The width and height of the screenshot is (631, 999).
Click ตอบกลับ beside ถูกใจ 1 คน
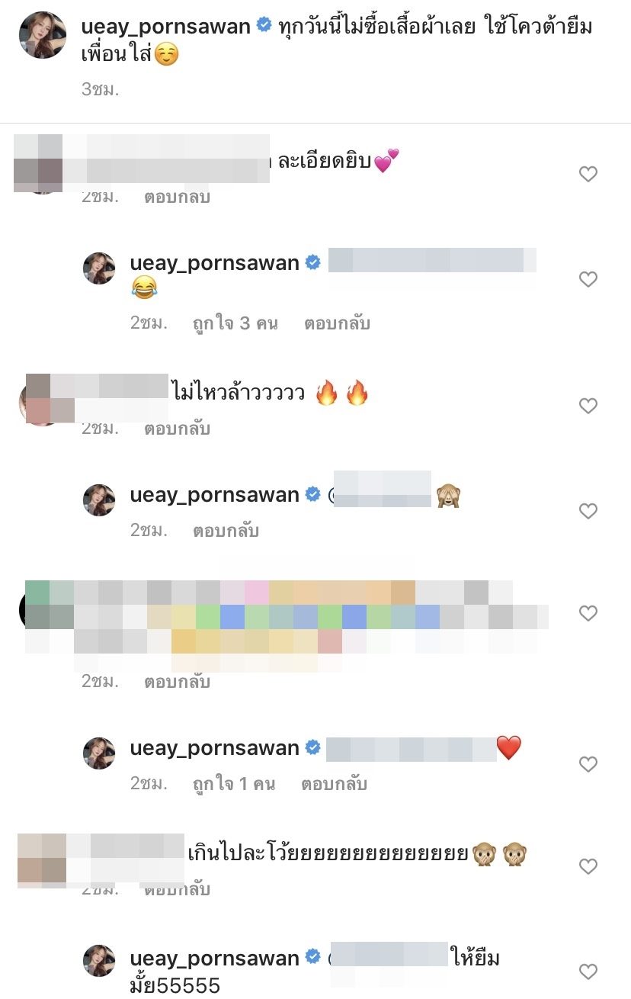point(334,784)
